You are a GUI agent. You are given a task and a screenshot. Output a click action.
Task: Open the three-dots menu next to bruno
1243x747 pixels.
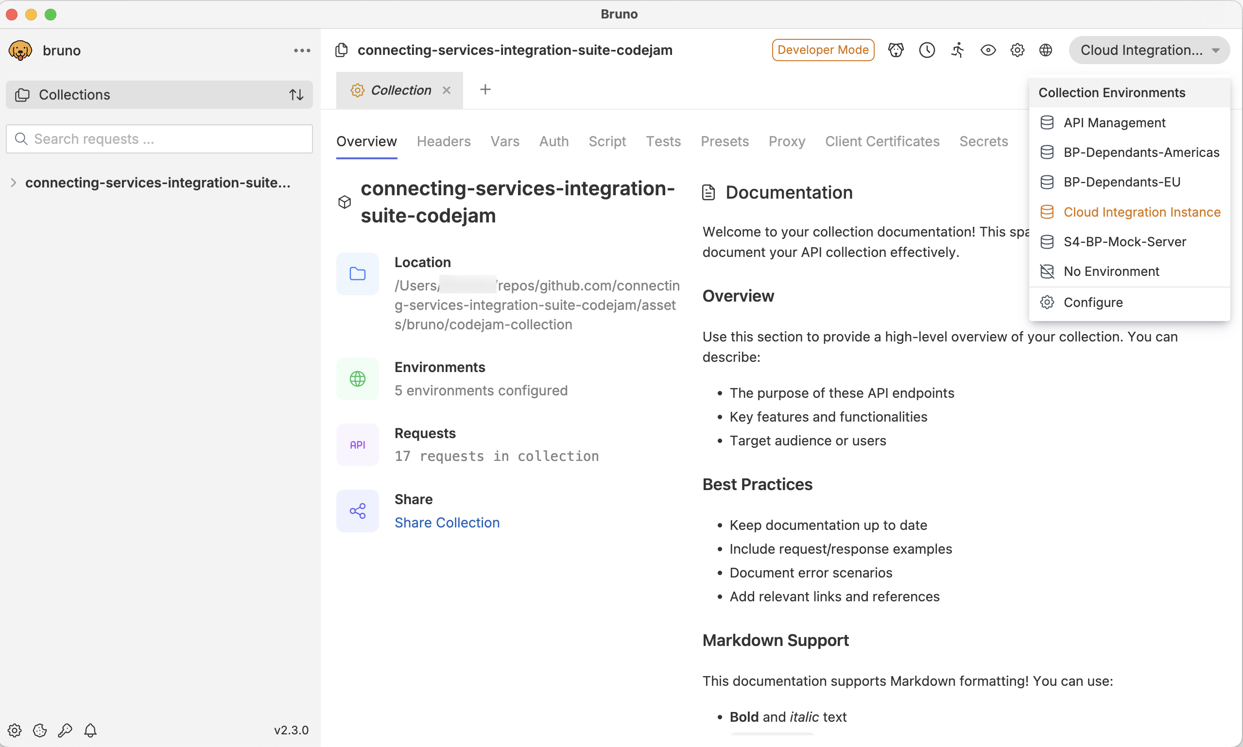point(302,51)
